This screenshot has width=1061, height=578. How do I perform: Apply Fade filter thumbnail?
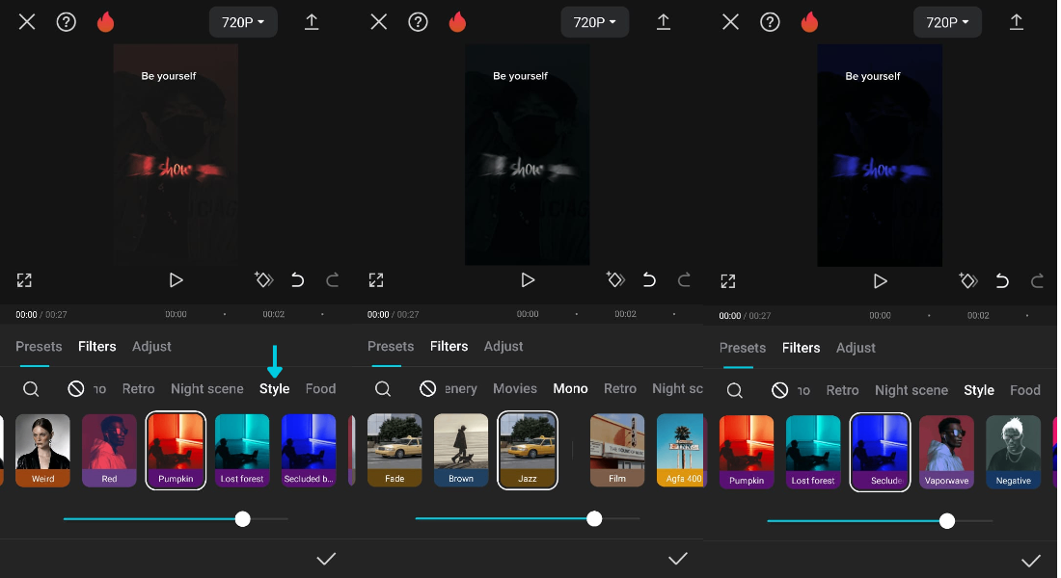tap(394, 450)
